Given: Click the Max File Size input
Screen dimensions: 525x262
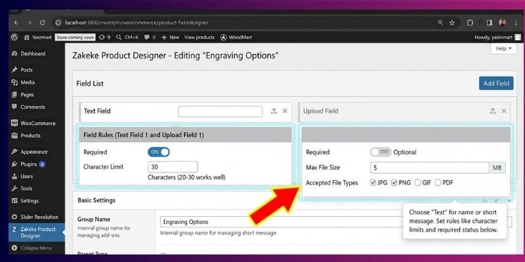Looking at the screenshot, I should tap(430, 168).
